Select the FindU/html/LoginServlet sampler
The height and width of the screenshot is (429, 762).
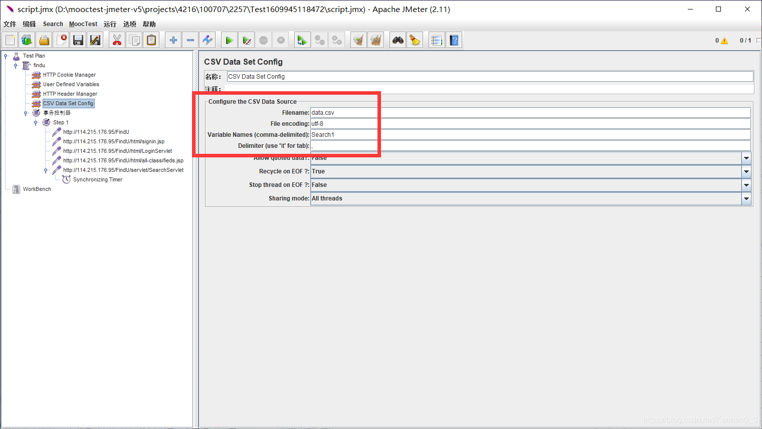(x=118, y=151)
